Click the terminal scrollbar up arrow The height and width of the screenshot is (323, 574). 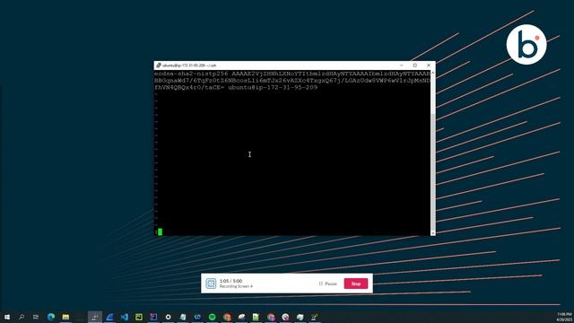pyautogui.click(x=433, y=73)
